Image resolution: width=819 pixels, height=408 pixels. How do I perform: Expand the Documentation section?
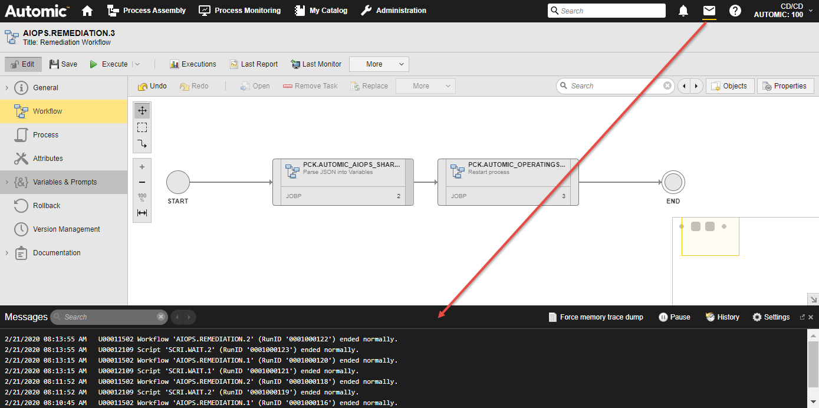(x=7, y=253)
